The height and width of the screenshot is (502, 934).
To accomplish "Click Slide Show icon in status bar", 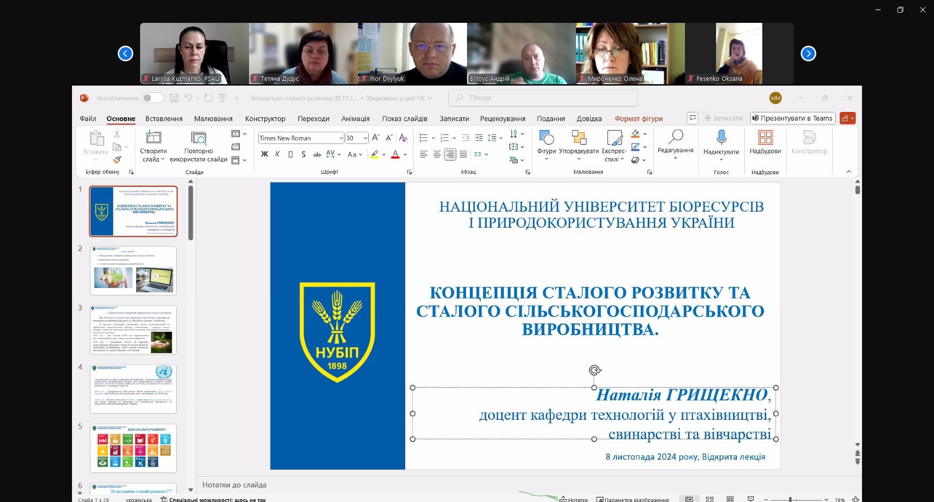I will (x=751, y=499).
